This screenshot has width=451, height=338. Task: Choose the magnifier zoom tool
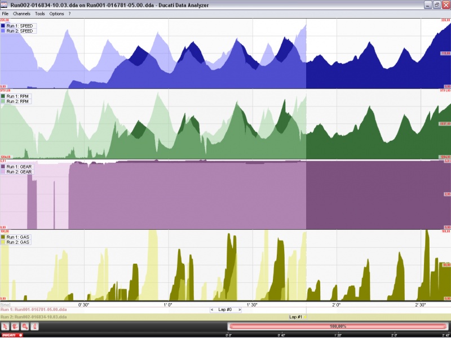coord(25,326)
